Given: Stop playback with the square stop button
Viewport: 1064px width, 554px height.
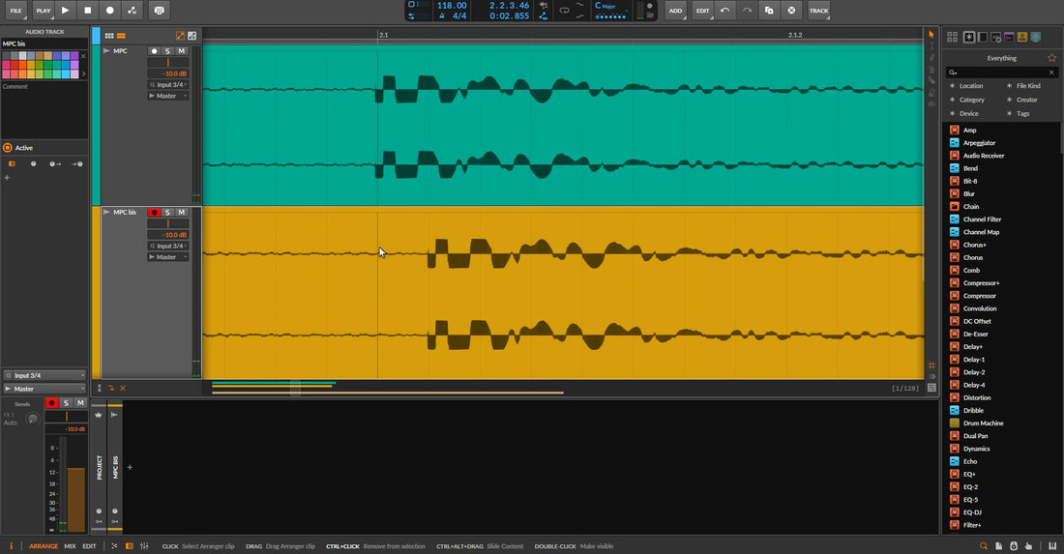Looking at the screenshot, I should 87,11.
